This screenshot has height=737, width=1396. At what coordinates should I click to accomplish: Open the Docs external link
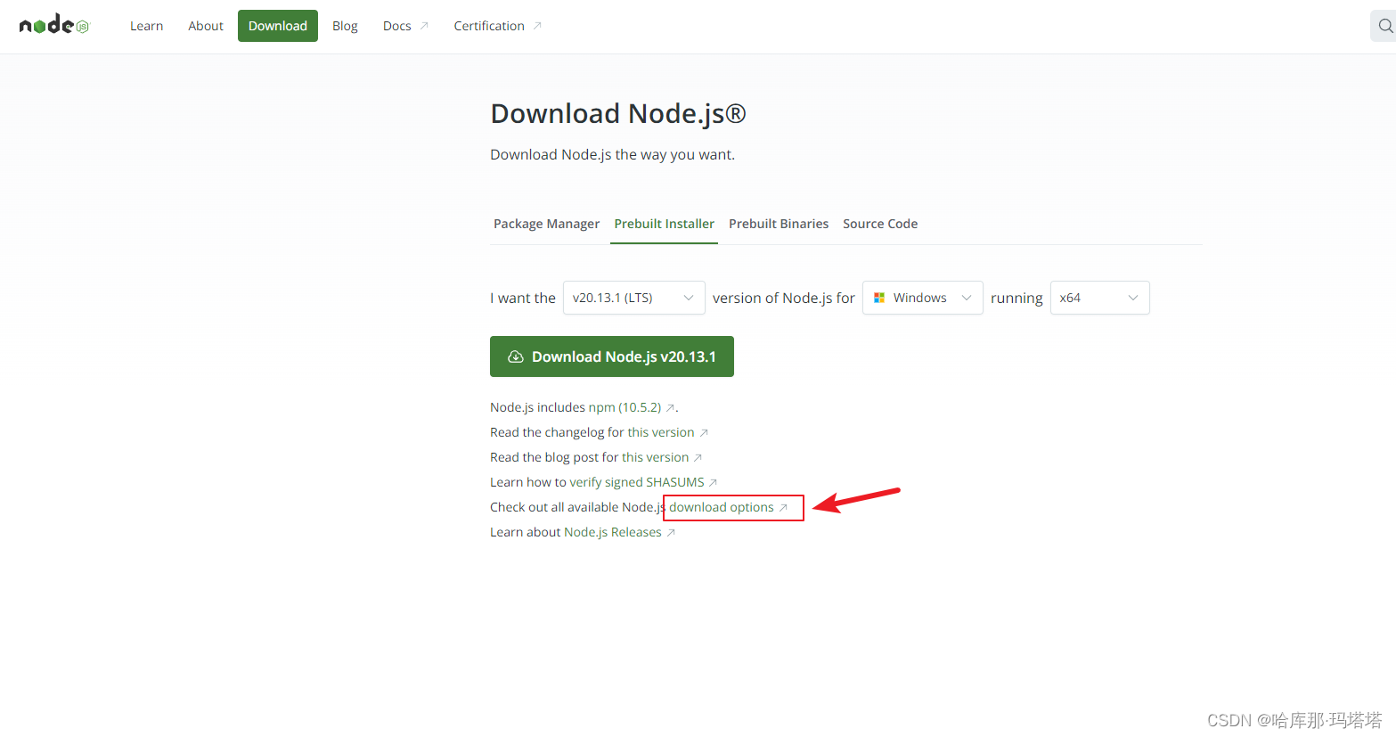(405, 26)
